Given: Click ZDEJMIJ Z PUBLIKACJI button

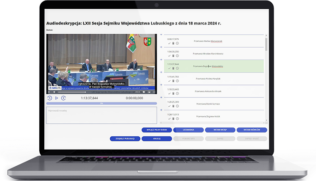Looking at the screenshot, I should pyautogui.click(x=125, y=139).
